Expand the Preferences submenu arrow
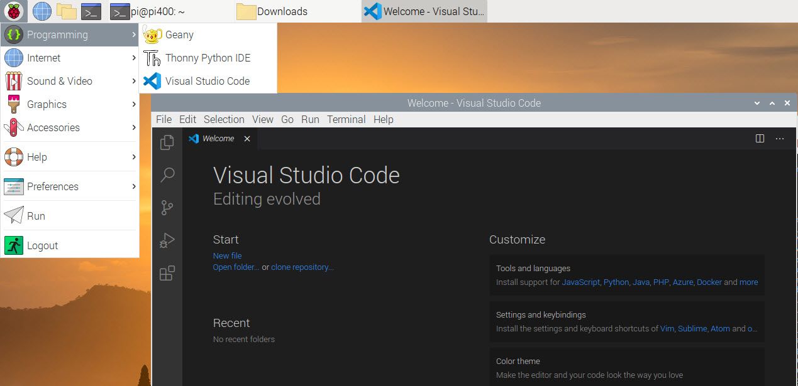 click(x=134, y=186)
